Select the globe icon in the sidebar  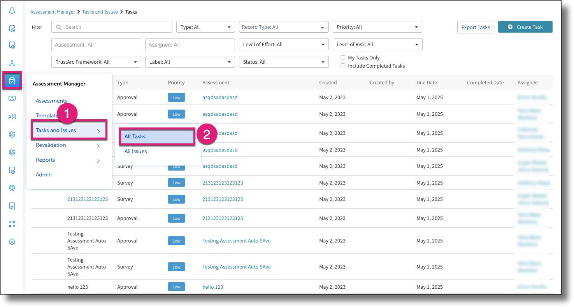(x=12, y=188)
